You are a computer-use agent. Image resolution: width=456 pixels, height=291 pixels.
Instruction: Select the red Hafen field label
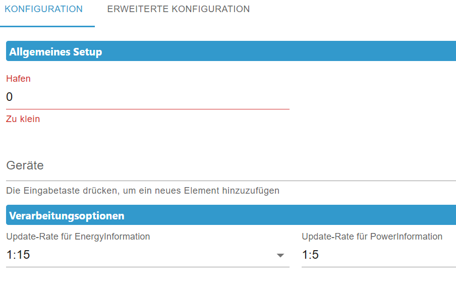click(x=18, y=79)
